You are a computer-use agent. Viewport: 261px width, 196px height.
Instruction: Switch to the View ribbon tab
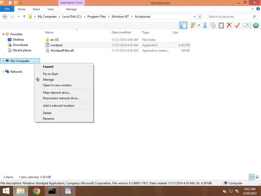50,9
